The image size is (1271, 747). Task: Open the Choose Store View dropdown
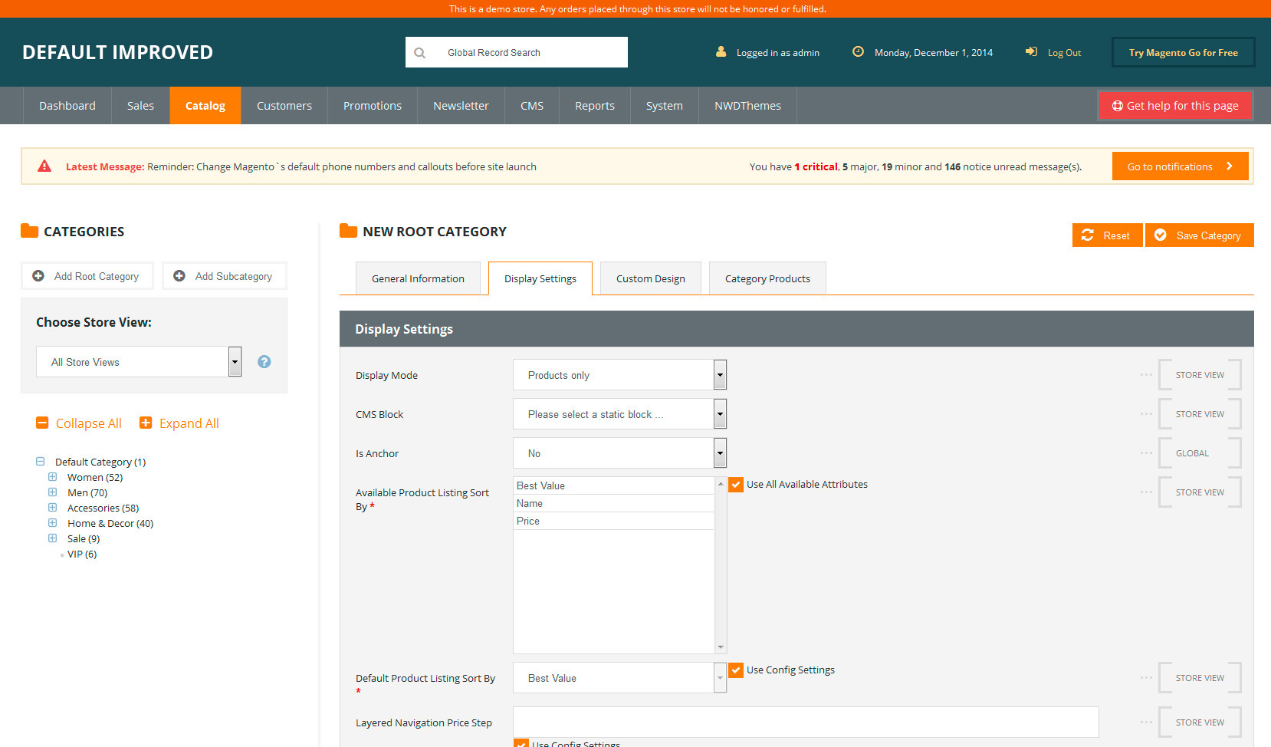click(x=139, y=362)
